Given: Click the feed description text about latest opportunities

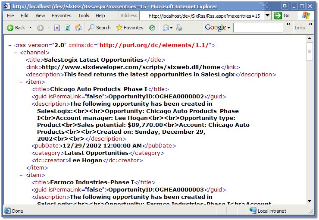Looking at the screenshot, I should 149,75.
